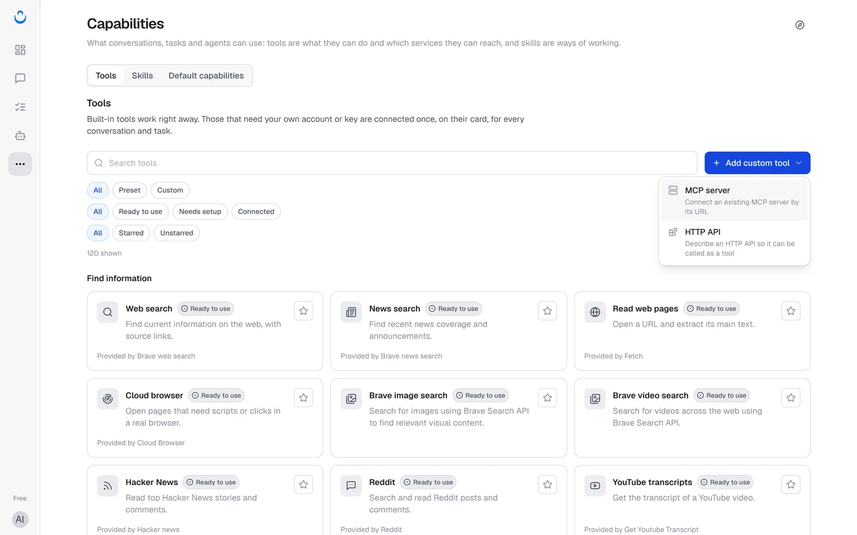Image resolution: width=857 pixels, height=535 pixels.
Task: Choose HTTP API from the dropdown menu
Action: click(x=734, y=242)
